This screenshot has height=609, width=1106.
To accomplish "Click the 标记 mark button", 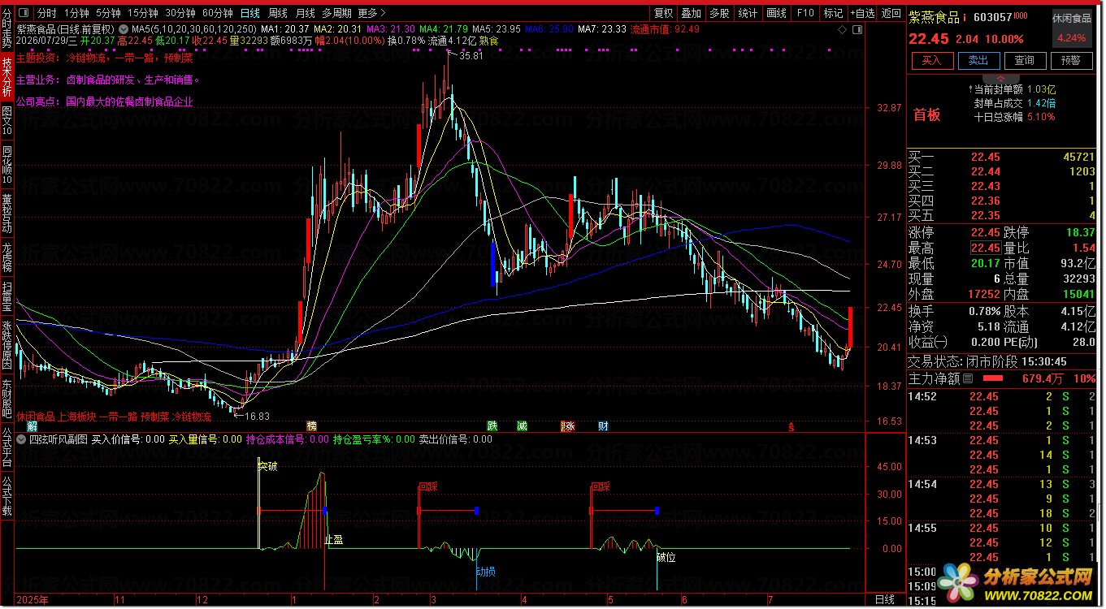I will click(x=834, y=13).
